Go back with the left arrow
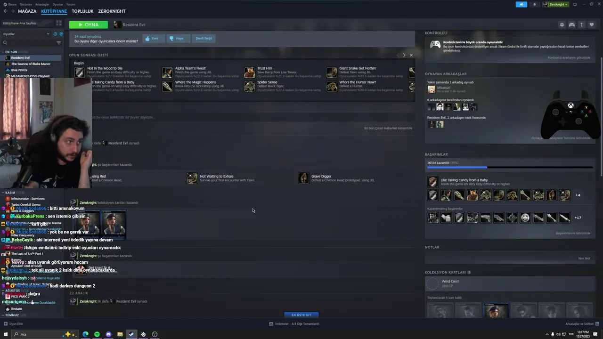Screen dimensions: 603x339 [5, 11]
